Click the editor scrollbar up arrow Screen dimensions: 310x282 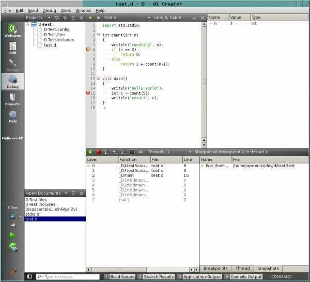point(204,24)
